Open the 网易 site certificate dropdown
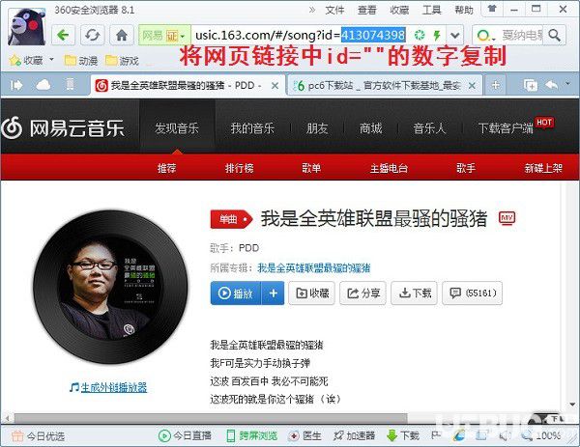This screenshot has width=580, height=447. click(x=164, y=36)
